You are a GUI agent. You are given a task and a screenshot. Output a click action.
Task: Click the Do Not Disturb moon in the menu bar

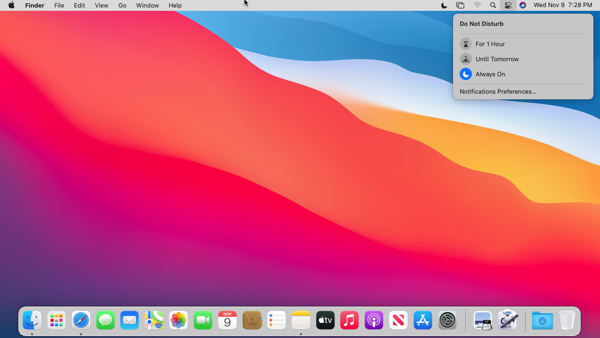point(444,5)
